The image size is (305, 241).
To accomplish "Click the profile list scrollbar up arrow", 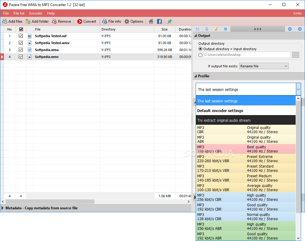I will (x=298, y=98).
